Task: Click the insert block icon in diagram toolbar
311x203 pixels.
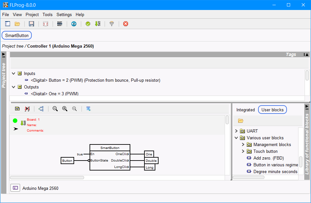Action: point(17,109)
